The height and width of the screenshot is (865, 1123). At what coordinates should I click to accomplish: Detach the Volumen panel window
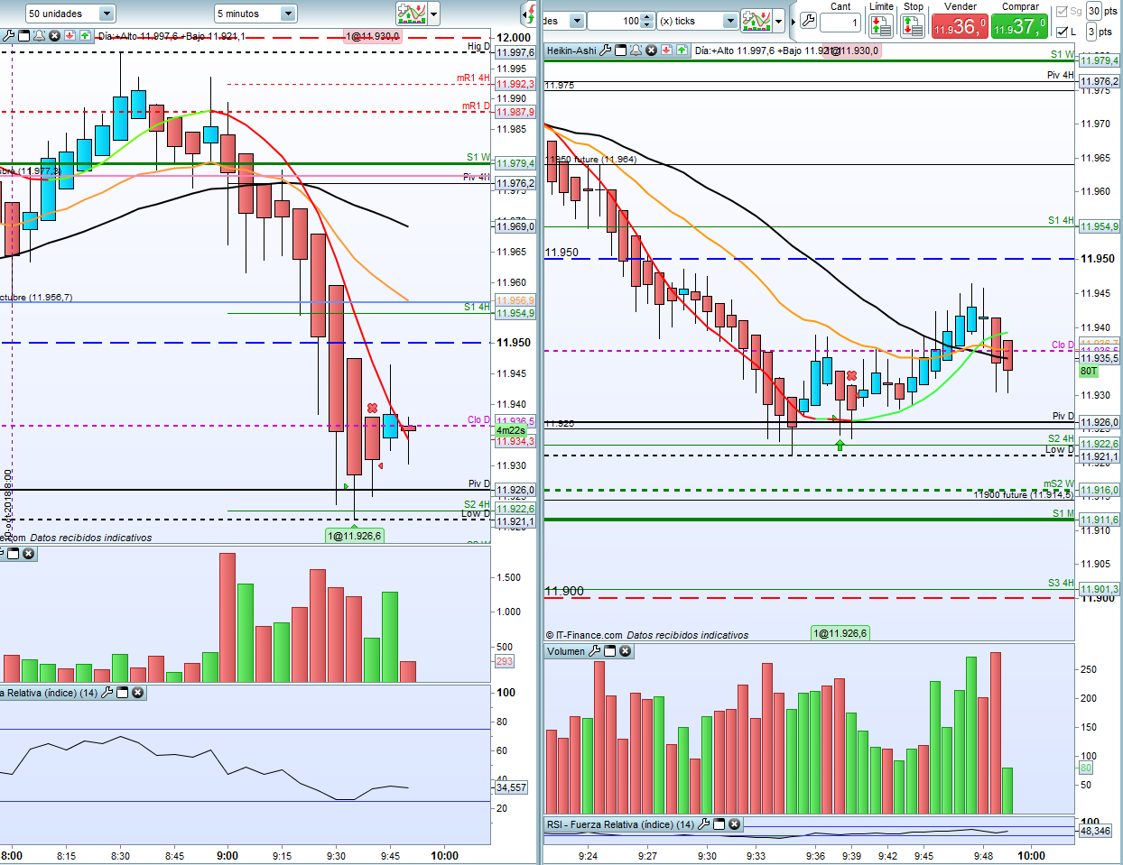click(x=609, y=651)
